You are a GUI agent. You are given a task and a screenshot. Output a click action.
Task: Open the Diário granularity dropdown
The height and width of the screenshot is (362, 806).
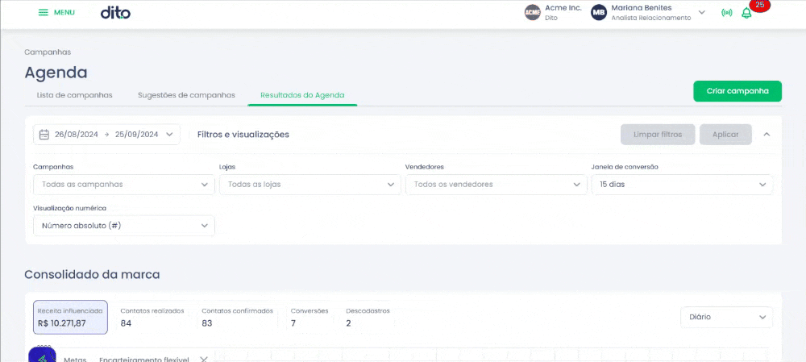coord(727,318)
